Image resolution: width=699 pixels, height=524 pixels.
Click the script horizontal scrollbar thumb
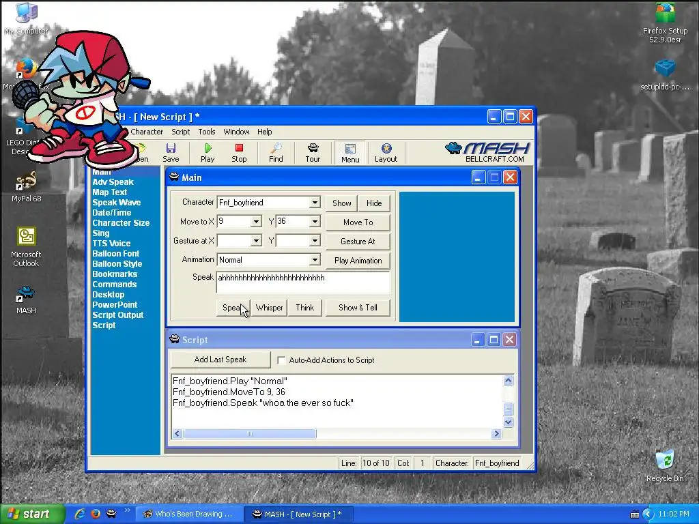[250, 433]
